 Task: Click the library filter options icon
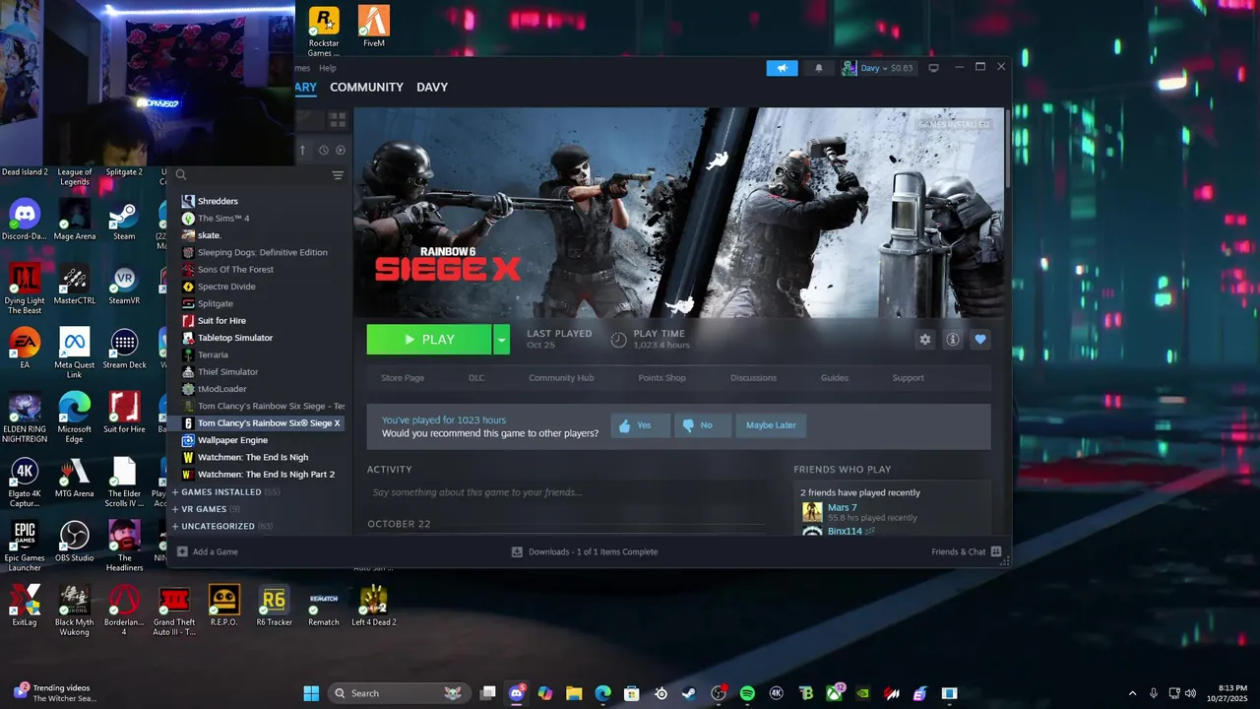click(338, 175)
